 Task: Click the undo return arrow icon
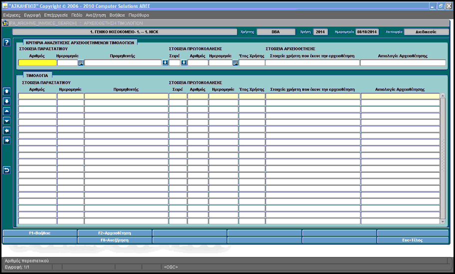[x=6, y=170]
